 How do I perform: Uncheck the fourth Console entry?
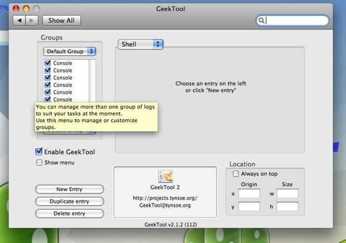coord(47,85)
